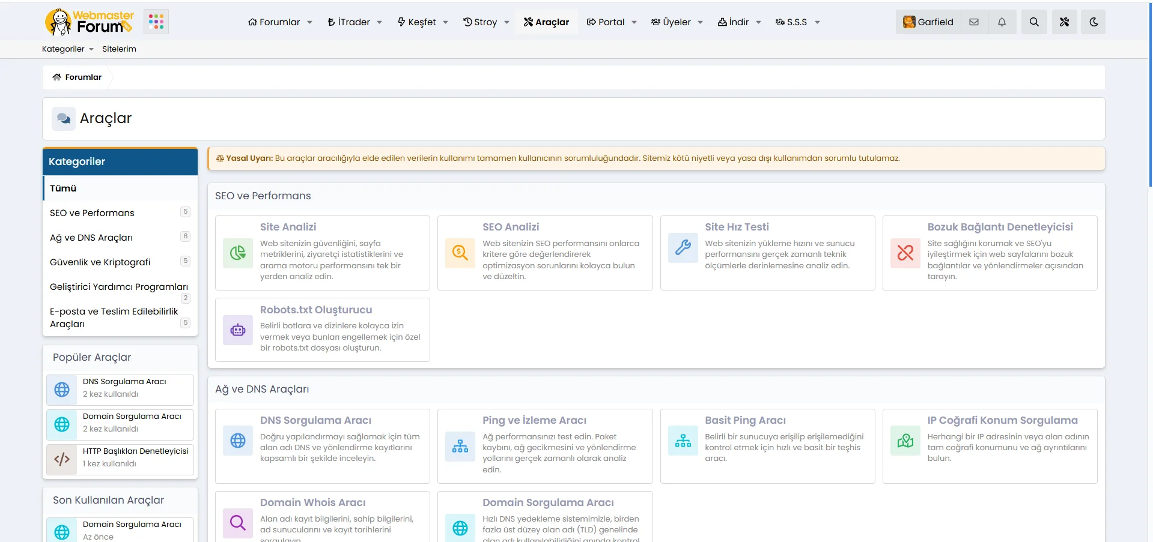Click the notifications bell icon
Screen dimensions: 1153x542
point(1002,22)
